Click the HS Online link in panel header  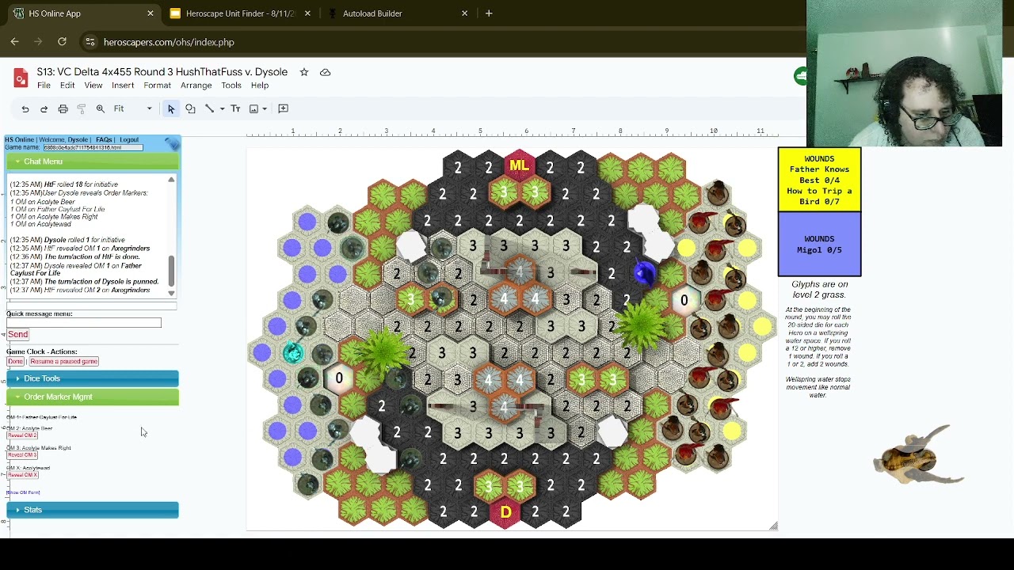coord(20,140)
